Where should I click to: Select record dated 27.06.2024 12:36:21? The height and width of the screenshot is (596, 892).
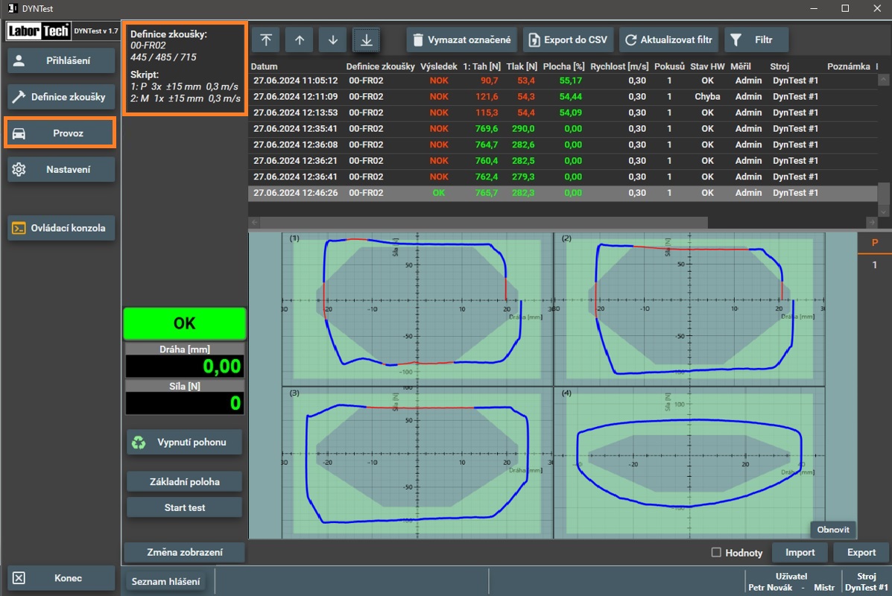click(x=563, y=161)
